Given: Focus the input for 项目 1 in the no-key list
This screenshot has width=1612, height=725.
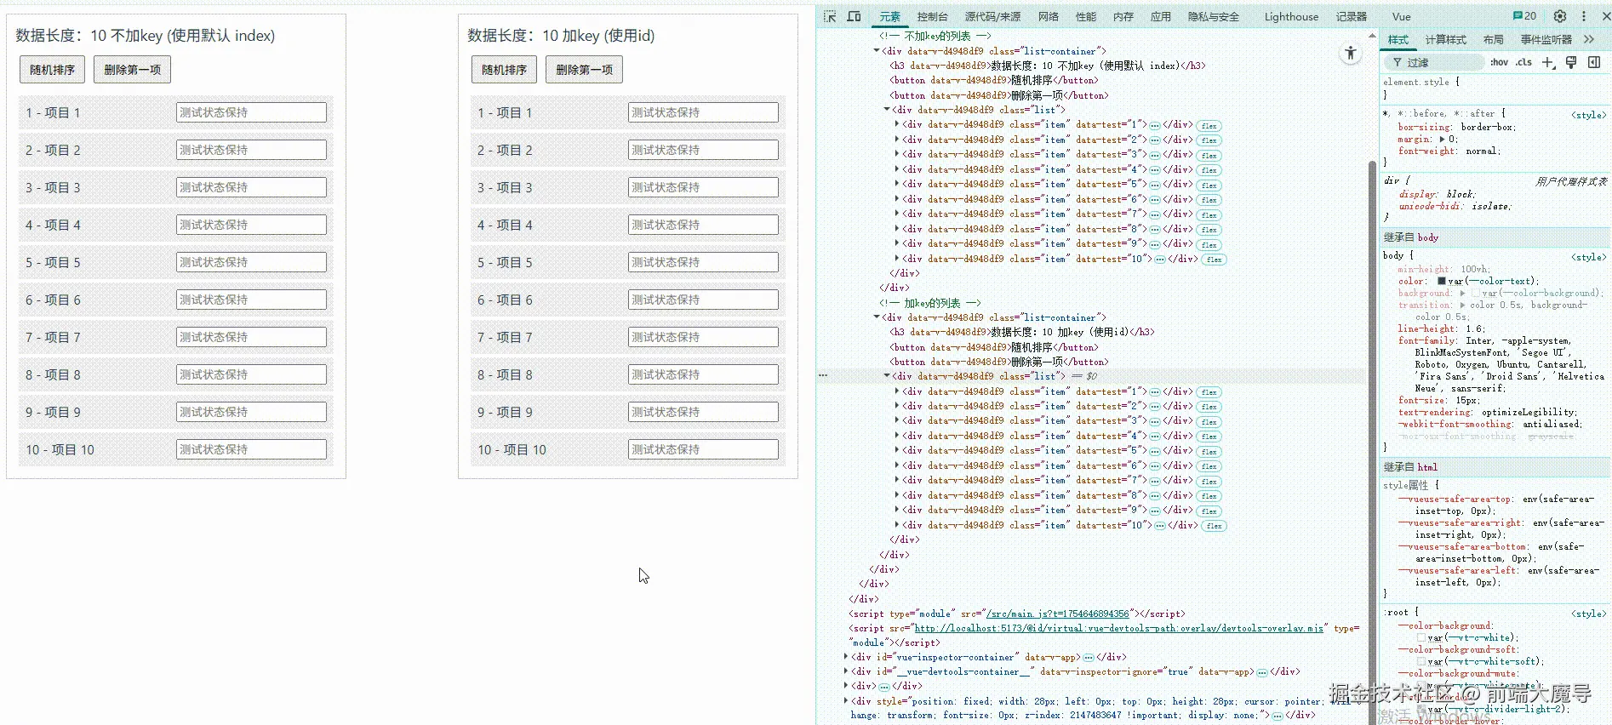Looking at the screenshot, I should click(251, 112).
